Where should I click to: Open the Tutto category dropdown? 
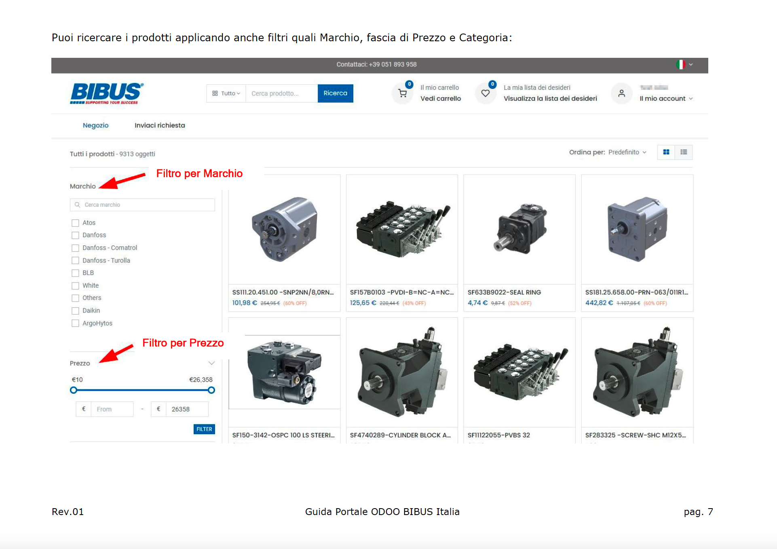(x=226, y=93)
